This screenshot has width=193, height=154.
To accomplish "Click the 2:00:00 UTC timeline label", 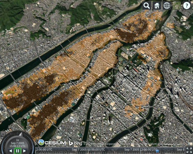I will 44,150.
